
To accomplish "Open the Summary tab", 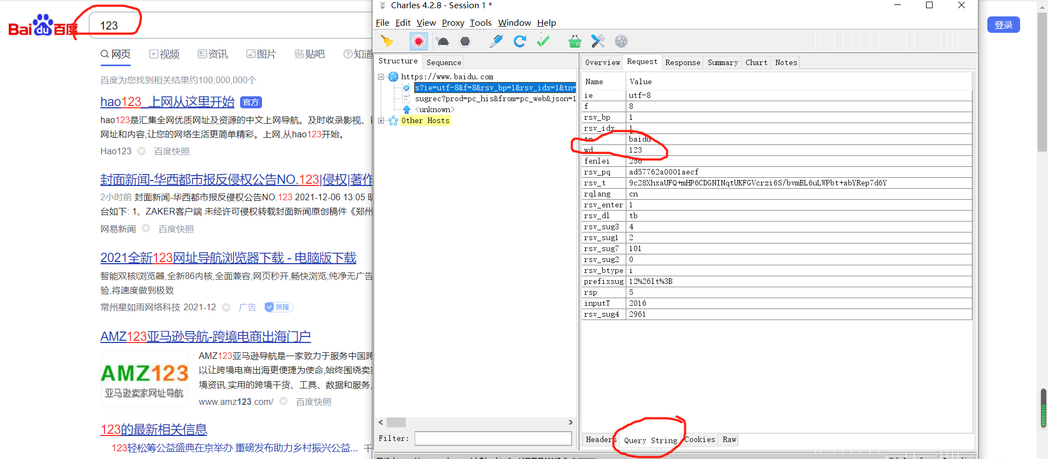I will (x=723, y=62).
